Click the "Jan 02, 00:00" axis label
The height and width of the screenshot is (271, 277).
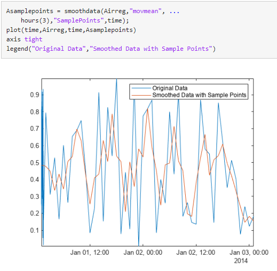[x=143, y=252]
